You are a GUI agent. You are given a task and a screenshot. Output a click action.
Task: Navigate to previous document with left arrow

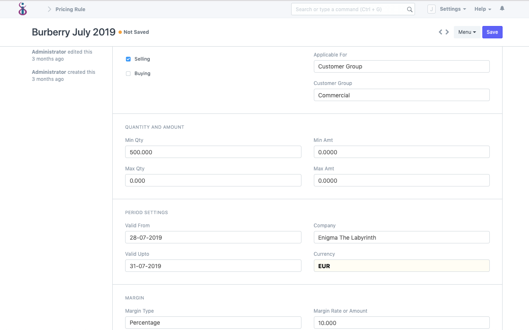pos(440,32)
